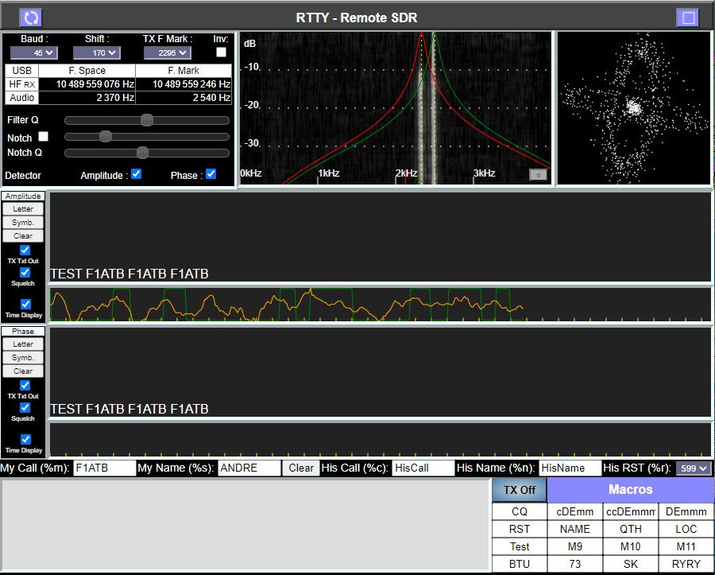Click Letter button in Amplitude panel
Viewport: 715px width, 575px height.
23,209
